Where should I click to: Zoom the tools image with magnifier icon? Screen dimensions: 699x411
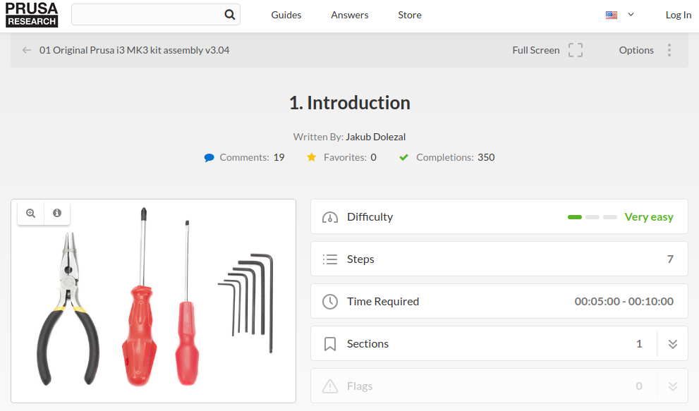[31, 213]
